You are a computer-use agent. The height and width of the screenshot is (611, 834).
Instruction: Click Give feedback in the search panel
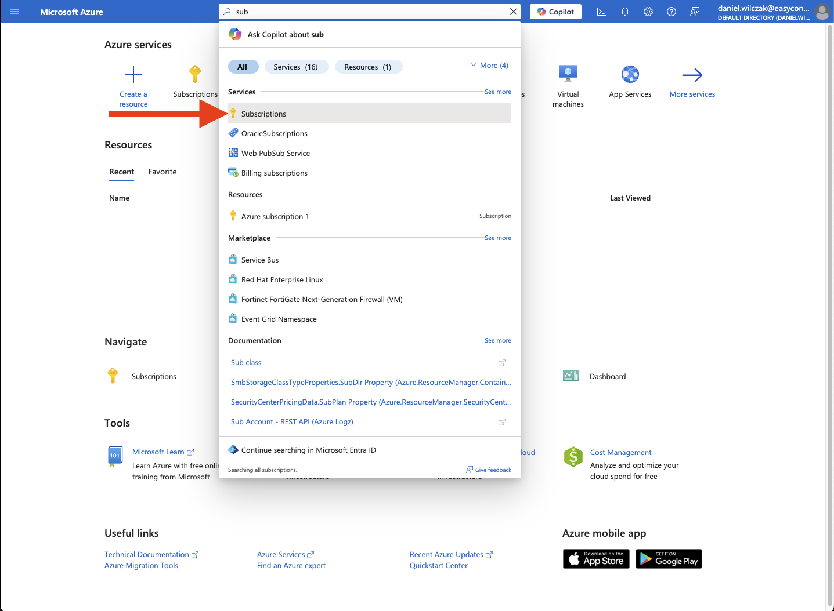point(489,470)
